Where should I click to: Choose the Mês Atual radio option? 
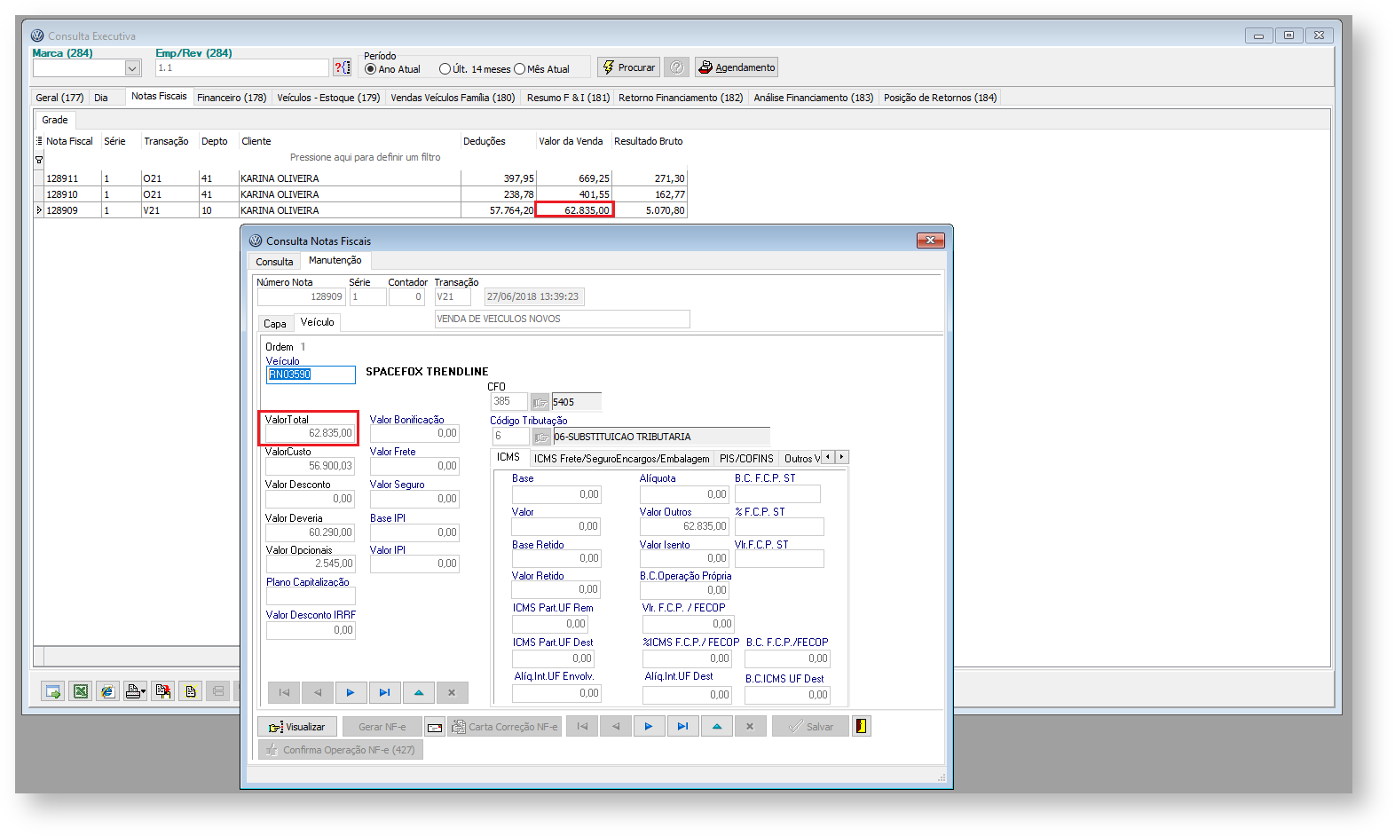coord(520,69)
